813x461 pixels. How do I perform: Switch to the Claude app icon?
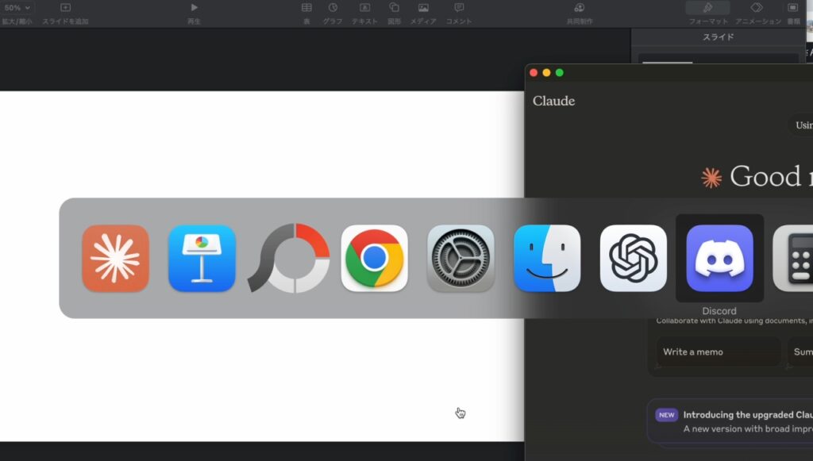pyautogui.click(x=116, y=258)
